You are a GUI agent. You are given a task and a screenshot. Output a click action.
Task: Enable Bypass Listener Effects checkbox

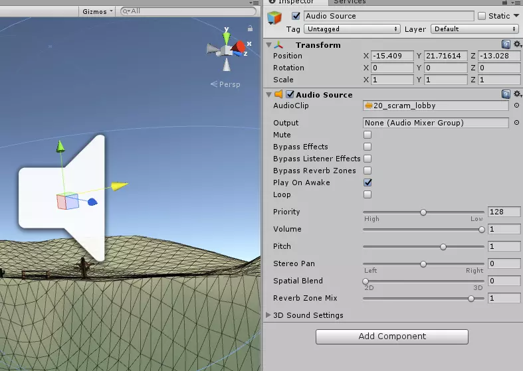367,159
